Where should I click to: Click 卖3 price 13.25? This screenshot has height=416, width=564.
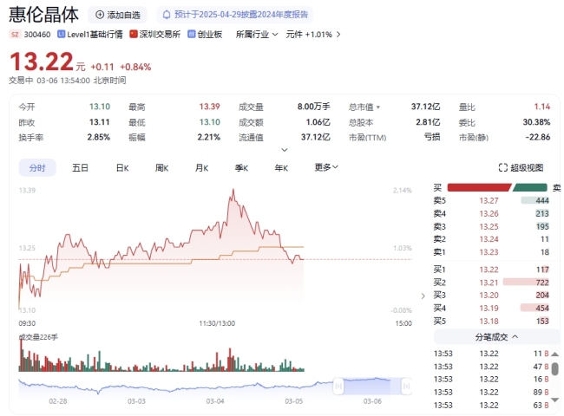tap(489, 227)
